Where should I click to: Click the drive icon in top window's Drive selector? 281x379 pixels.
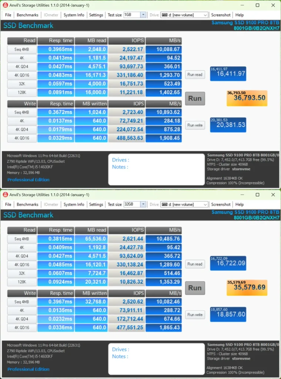[164, 15]
